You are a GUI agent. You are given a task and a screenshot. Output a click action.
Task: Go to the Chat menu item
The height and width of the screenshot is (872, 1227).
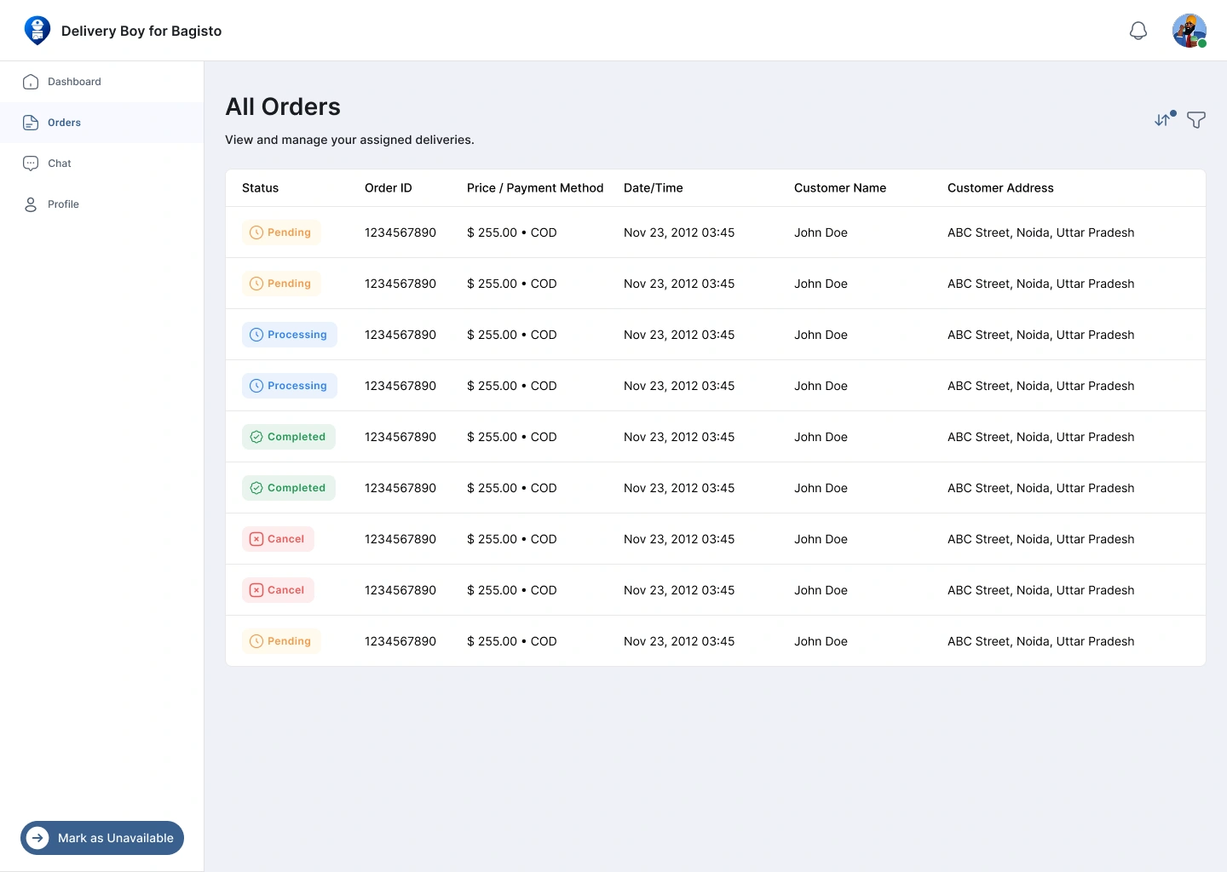(x=102, y=163)
